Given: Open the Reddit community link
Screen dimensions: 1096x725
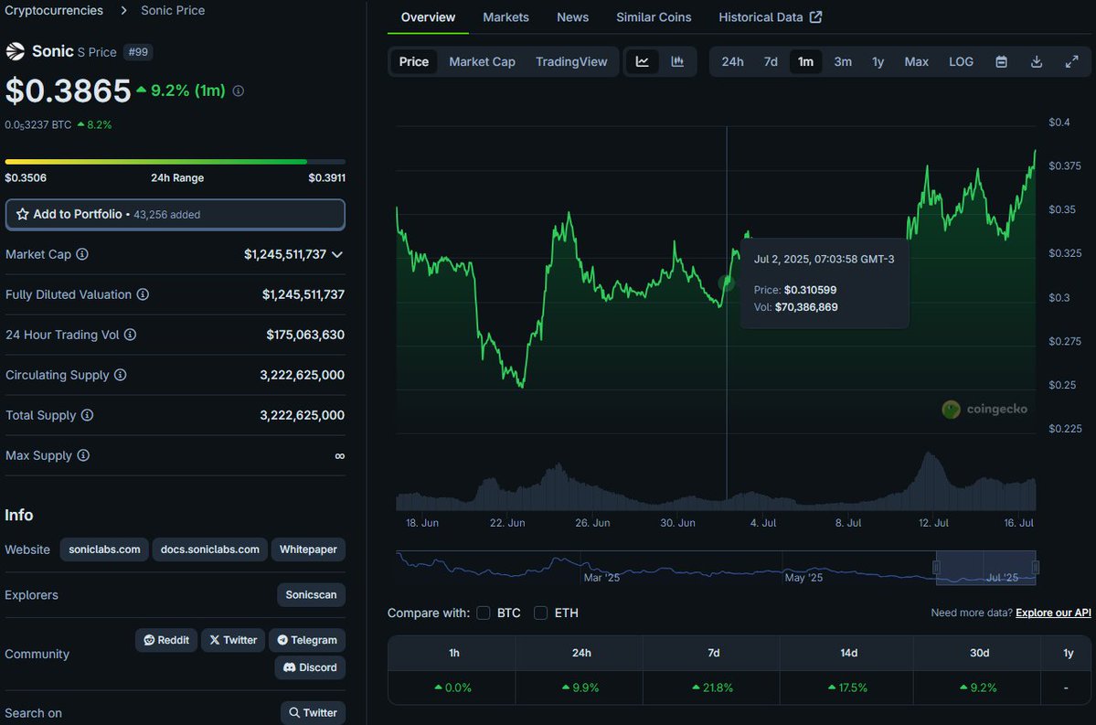Looking at the screenshot, I should 166,640.
